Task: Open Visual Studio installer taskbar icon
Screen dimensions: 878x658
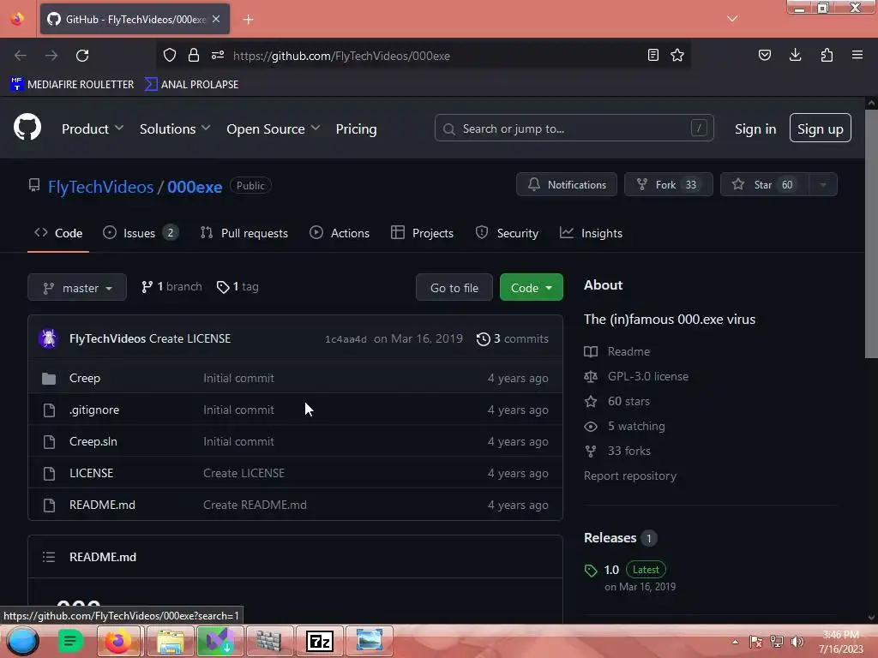Action: (x=219, y=641)
